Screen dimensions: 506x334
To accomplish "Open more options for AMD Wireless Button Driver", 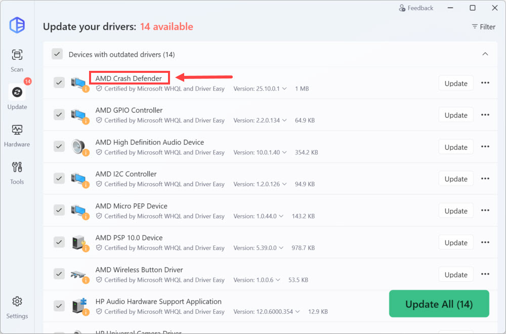I will coord(485,274).
